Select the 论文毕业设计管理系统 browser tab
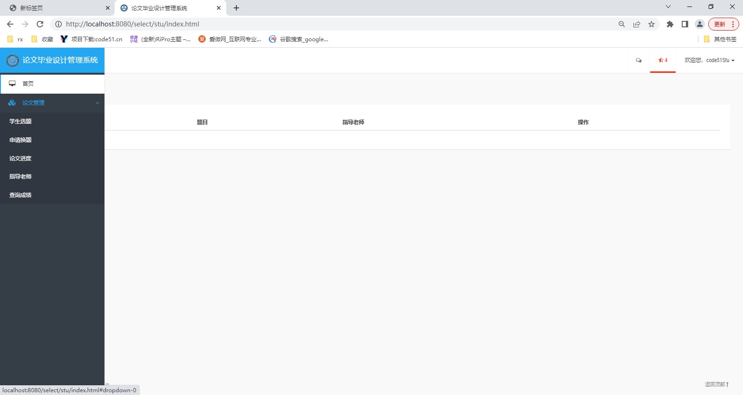The image size is (743, 395). [170, 8]
